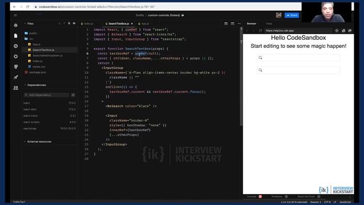The height and width of the screenshot is (205, 364).
Task: Click the first search textbox in preview
Action: [x=299, y=58]
